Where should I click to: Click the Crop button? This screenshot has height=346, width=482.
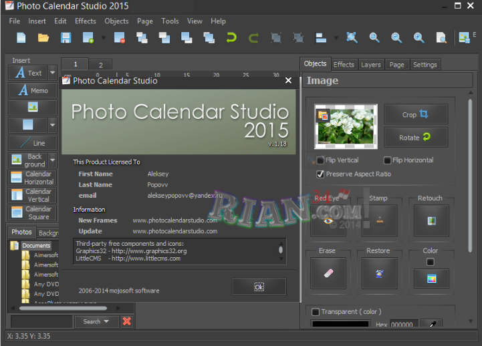pos(416,114)
